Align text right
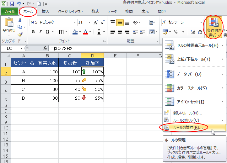The image size is (227, 163). point(127,32)
